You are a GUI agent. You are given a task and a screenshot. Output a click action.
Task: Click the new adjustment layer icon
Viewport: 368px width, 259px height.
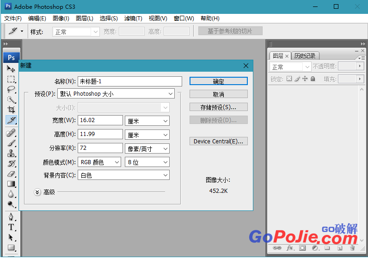tap(315, 248)
